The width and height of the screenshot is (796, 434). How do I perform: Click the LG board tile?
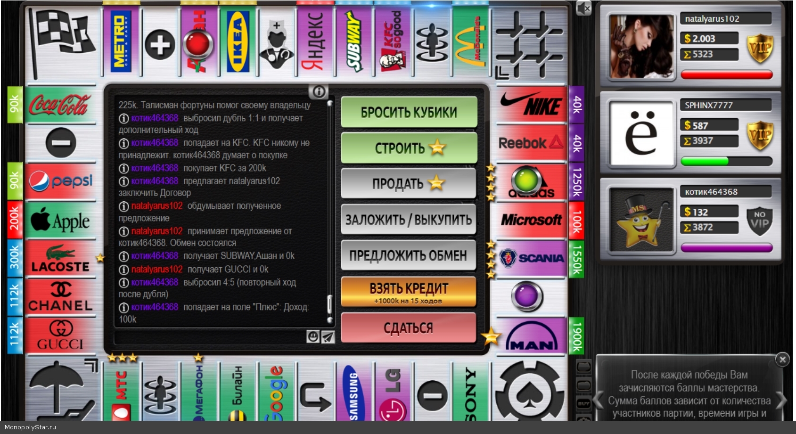coord(393,391)
